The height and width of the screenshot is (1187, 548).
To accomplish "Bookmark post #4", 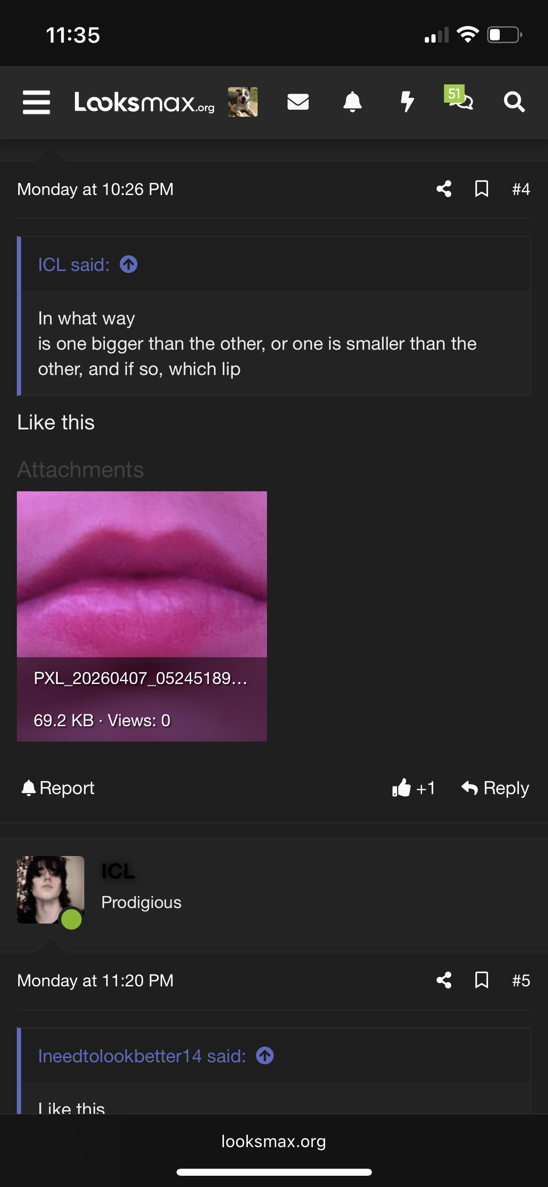I will pyautogui.click(x=481, y=189).
